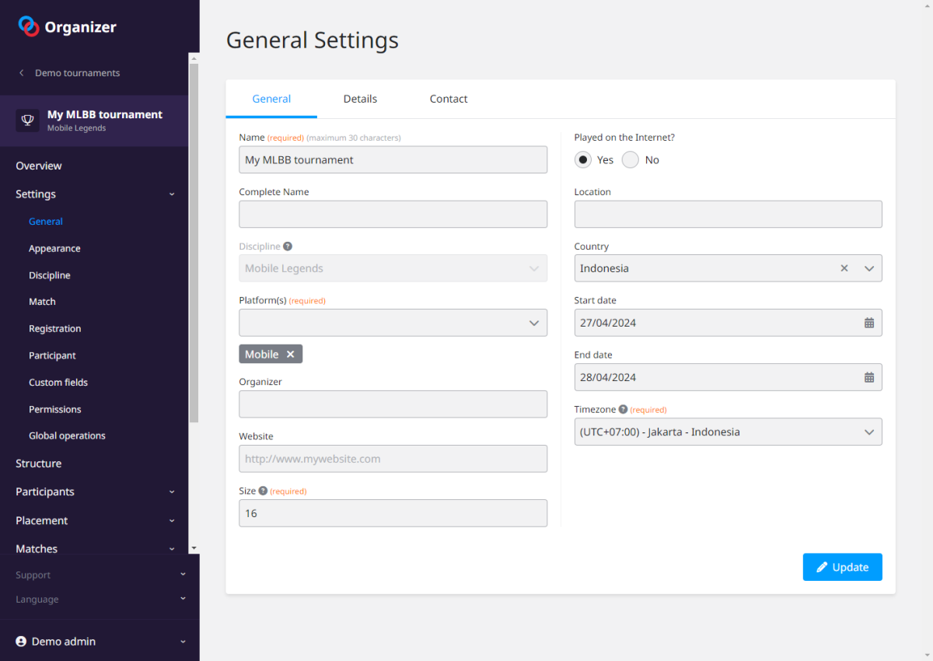
Task: Click the Discipline help question mark icon
Action: tap(288, 247)
